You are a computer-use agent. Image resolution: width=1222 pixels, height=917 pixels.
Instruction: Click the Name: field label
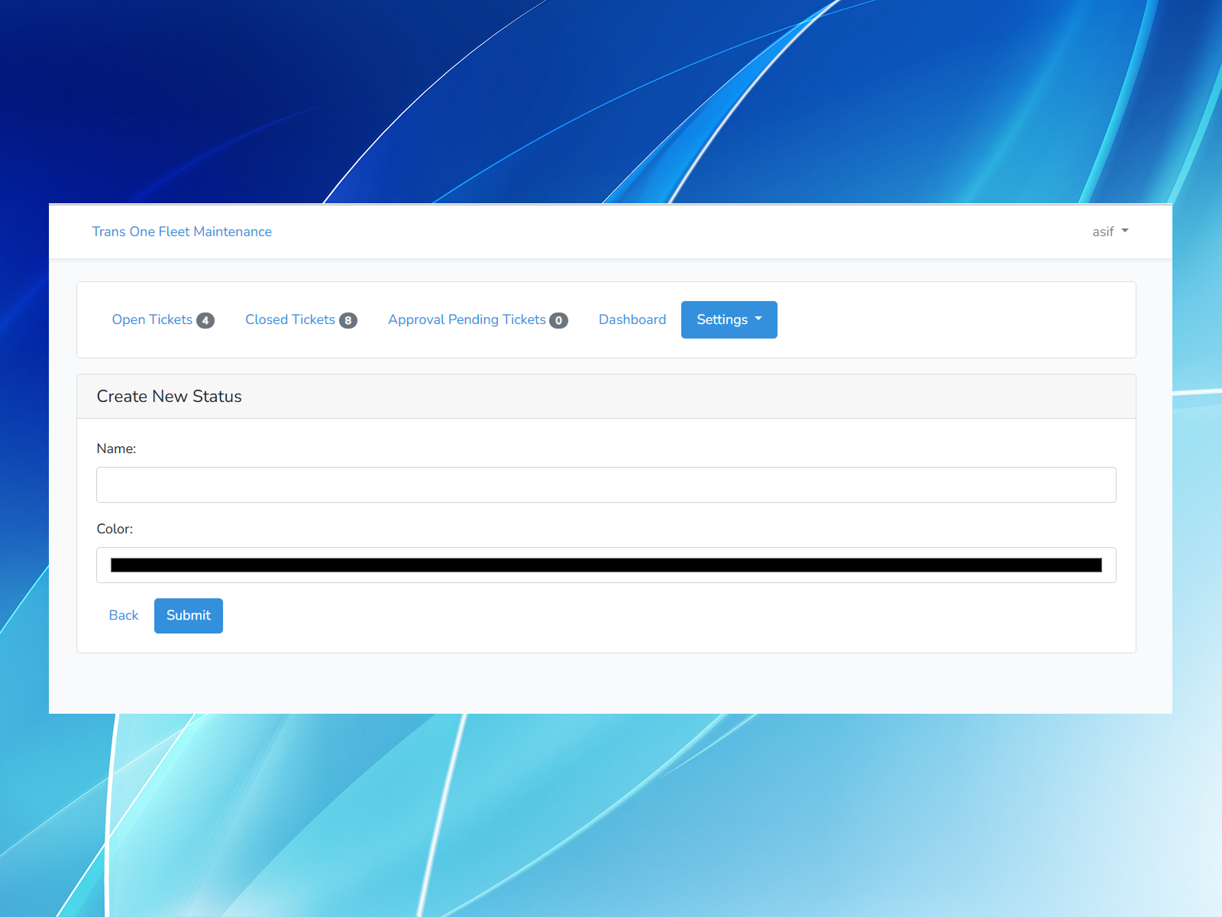pos(116,449)
